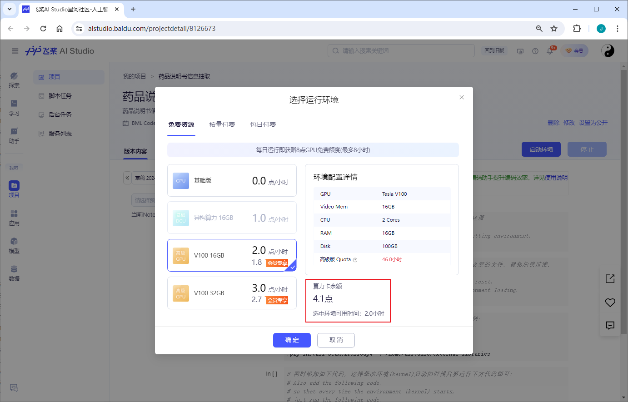Open the tab search dropdown arrow in Chrome

click(x=10, y=9)
